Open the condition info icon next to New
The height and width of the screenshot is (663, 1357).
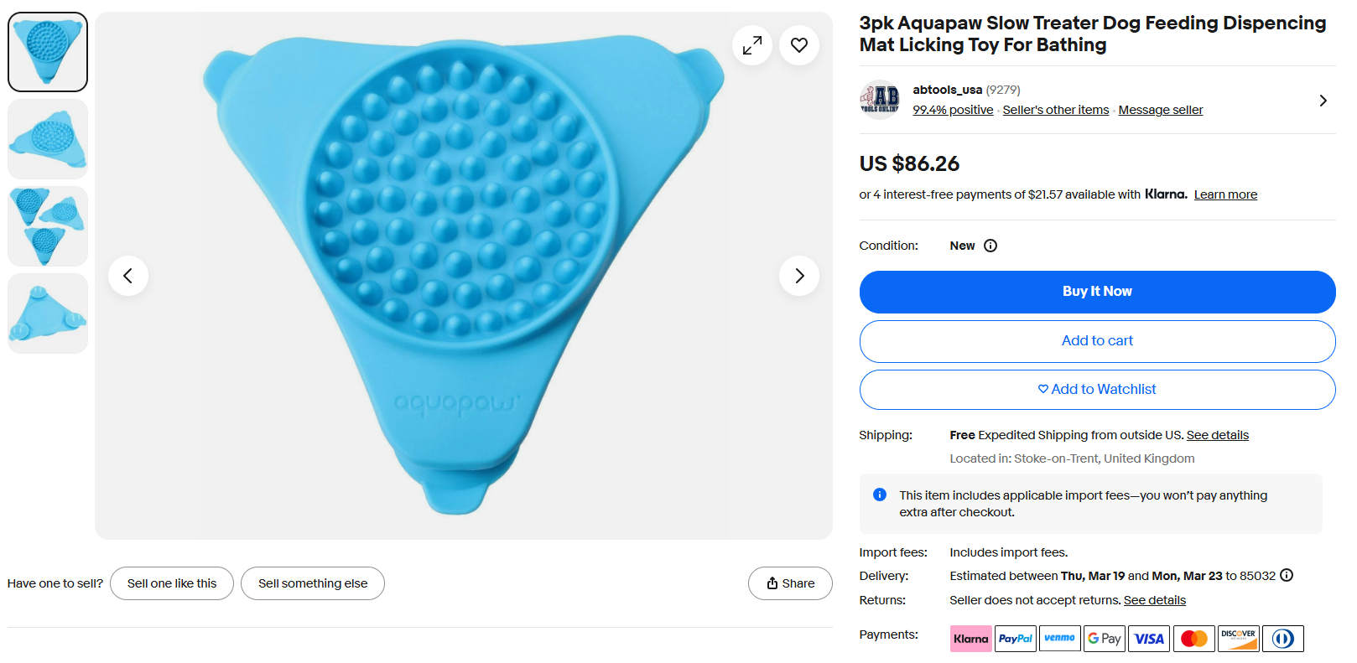click(x=990, y=246)
